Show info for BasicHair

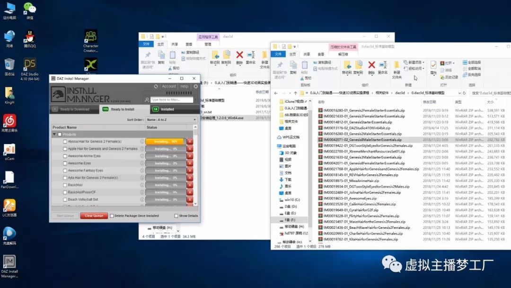click(x=142, y=185)
